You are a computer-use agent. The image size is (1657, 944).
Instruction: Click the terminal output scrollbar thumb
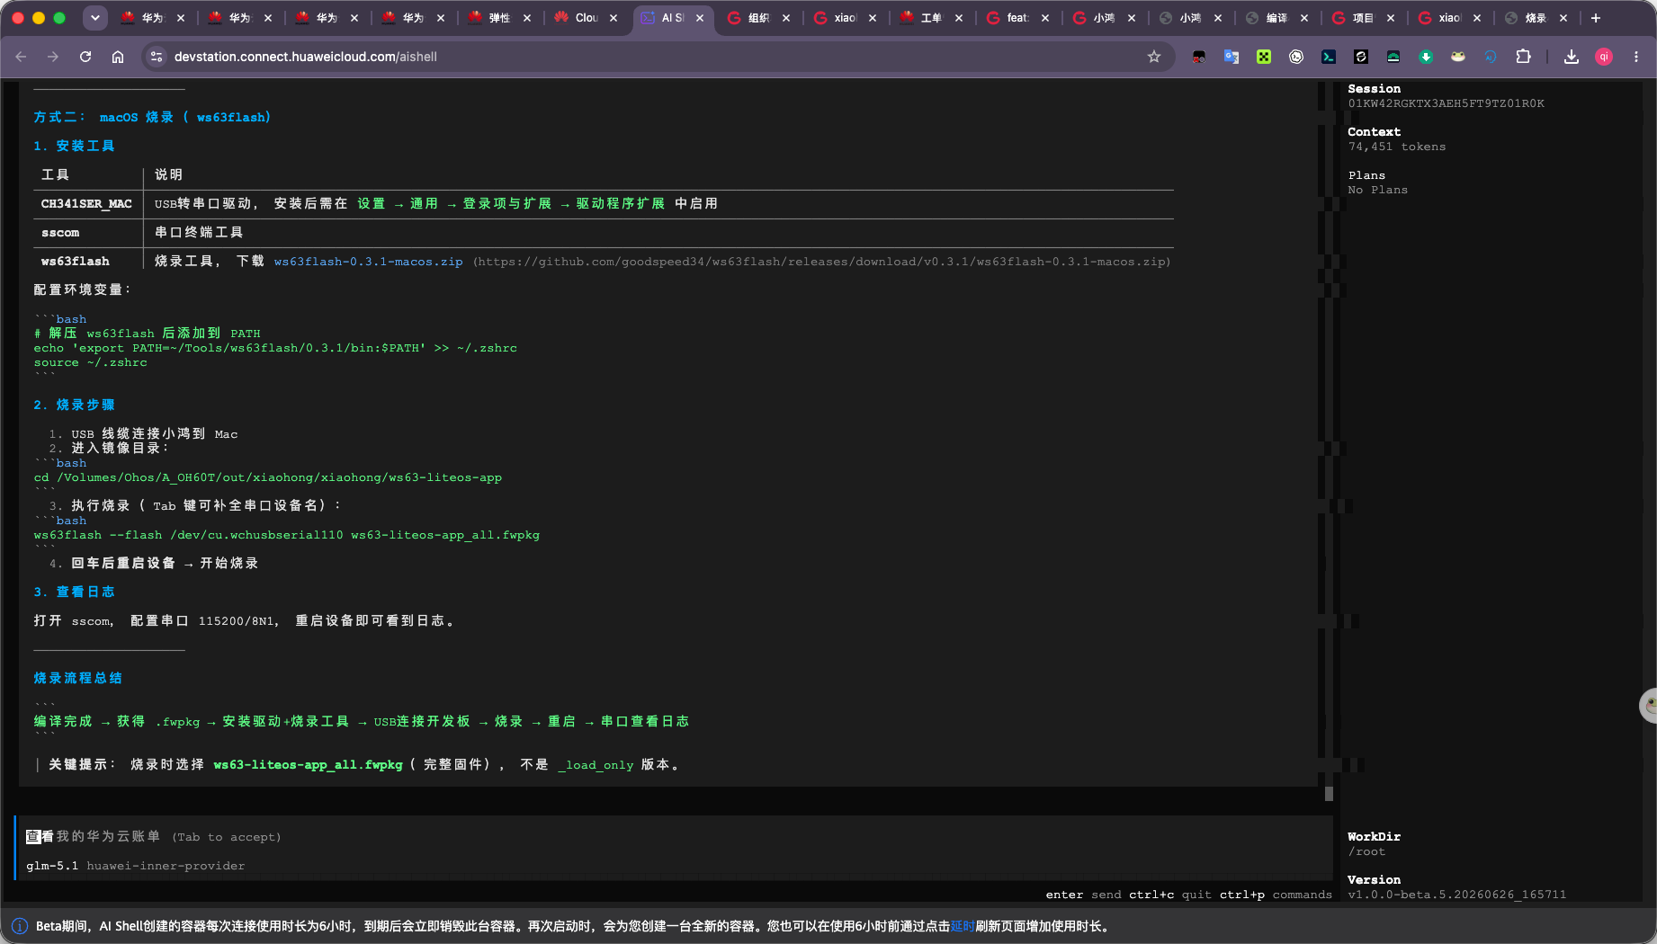click(x=1329, y=794)
